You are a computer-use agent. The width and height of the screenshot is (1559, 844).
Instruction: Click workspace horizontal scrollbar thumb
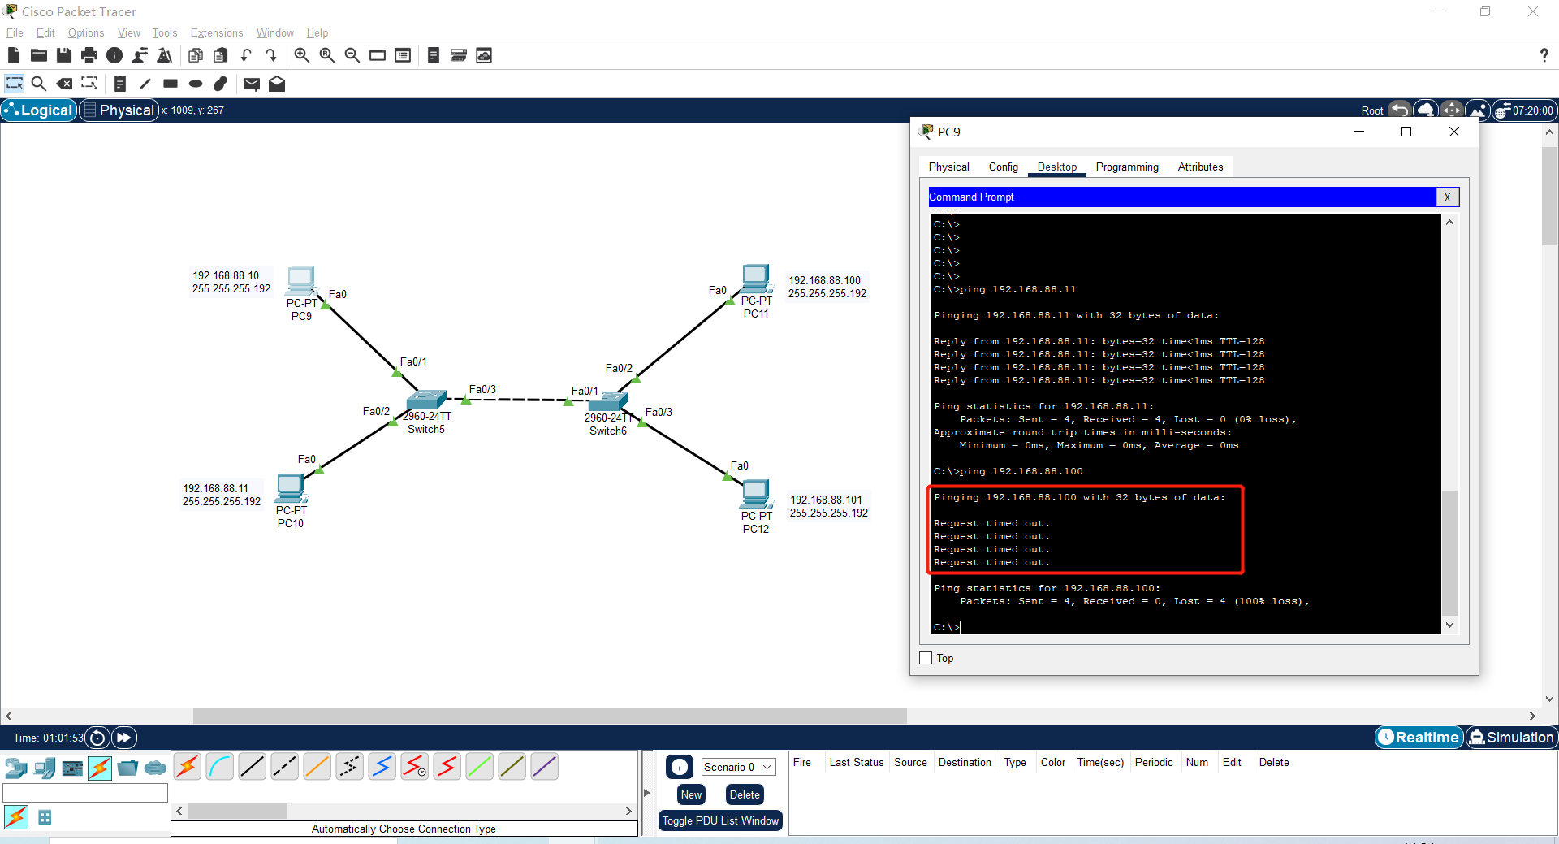click(x=550, y=716)
